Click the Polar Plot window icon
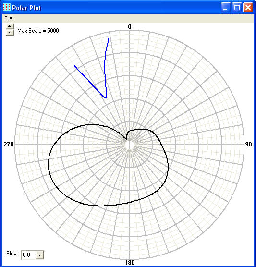Image resolution: width=256 pixels, height=267 pixels. pyautogui.click(x=7, y=8)
